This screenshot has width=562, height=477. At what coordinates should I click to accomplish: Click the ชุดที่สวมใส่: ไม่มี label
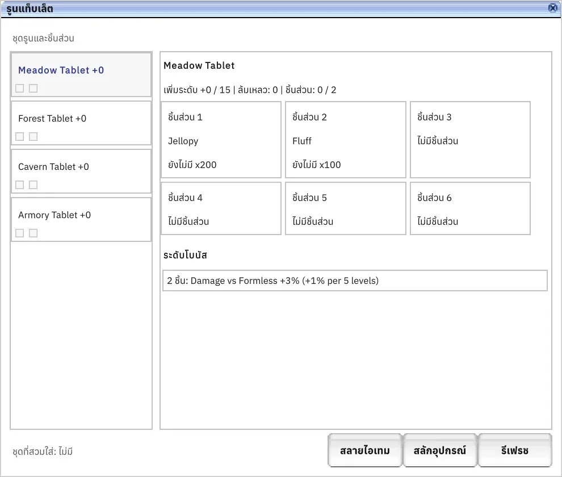click(x=43, y=451)
